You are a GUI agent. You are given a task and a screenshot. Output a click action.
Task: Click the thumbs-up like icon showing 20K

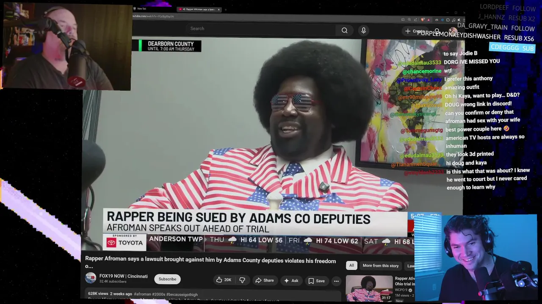[x=224, y=280]
